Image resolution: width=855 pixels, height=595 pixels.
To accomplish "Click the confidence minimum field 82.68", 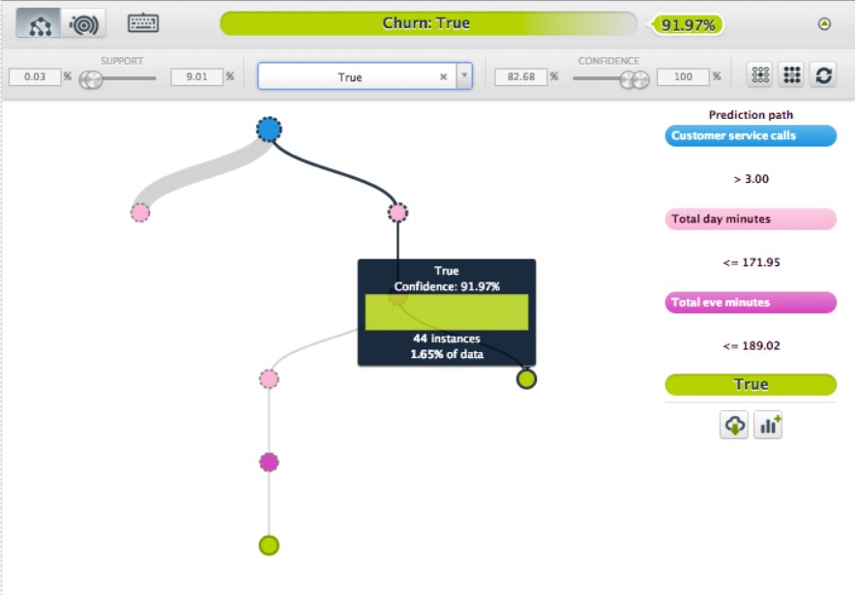I will click(x=520, y=76).
